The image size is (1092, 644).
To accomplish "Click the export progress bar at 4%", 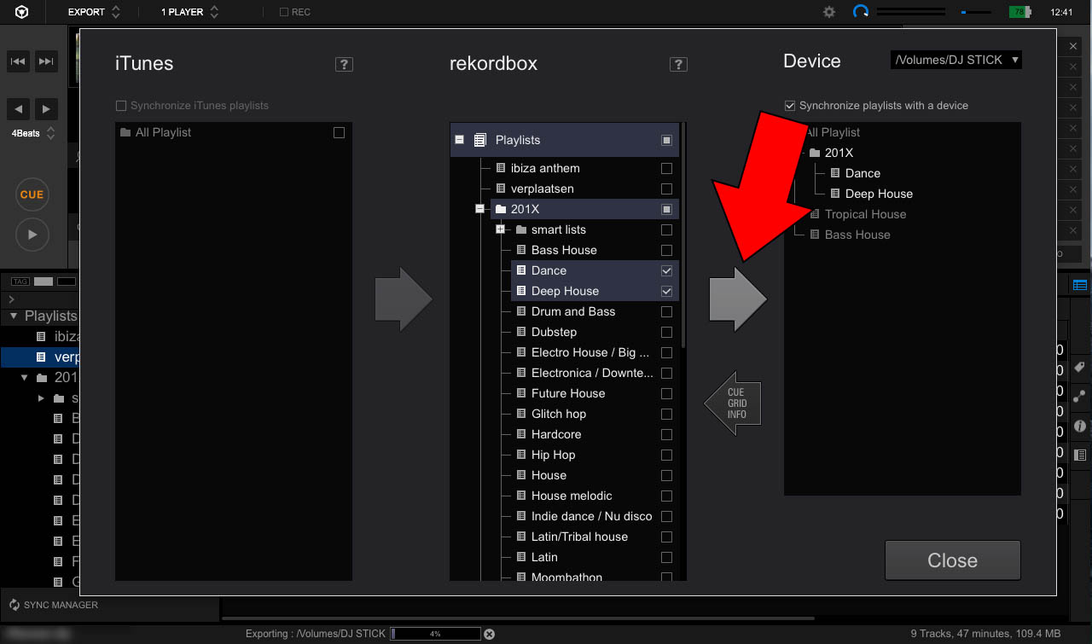I will (x=436, y=634).
